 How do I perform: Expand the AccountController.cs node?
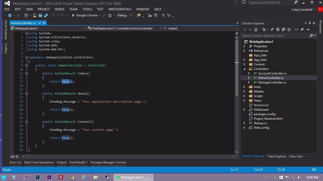coord(249,73)
